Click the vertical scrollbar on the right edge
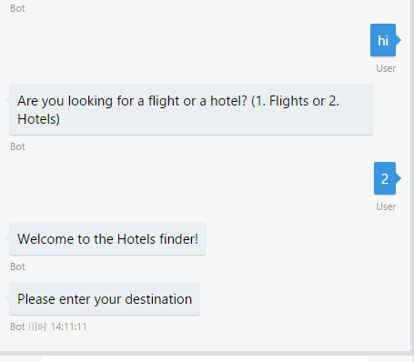This screenshot has height=362, width=414. tap(412, 176)
